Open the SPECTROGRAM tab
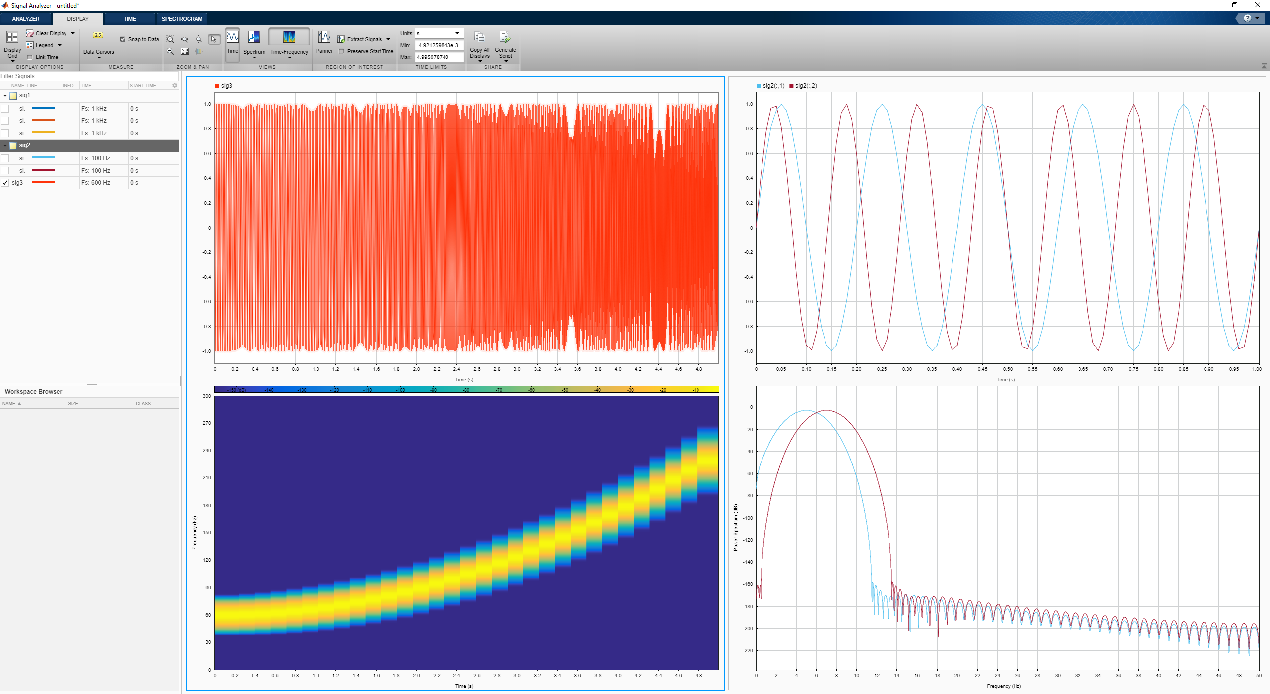Image resolution: width=1270 pixels, height=694 pixels. (182, 19)
